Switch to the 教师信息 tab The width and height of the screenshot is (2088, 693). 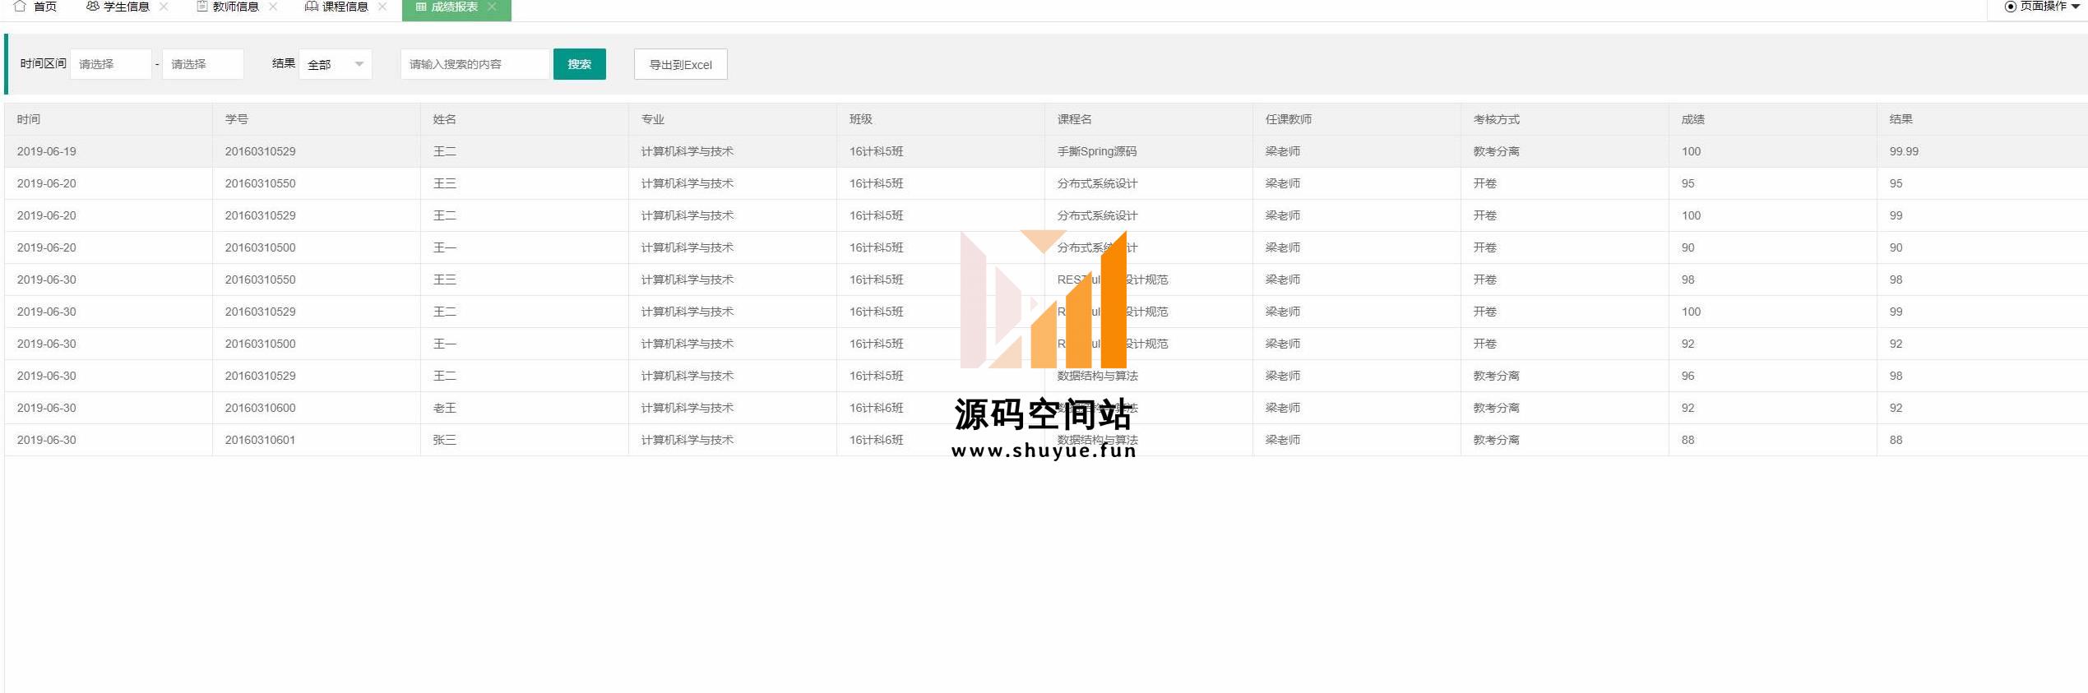(235, 7)
